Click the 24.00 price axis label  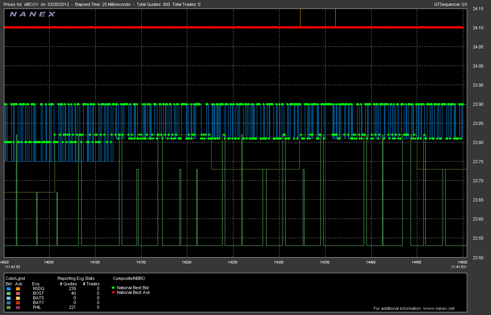(478, 66)
